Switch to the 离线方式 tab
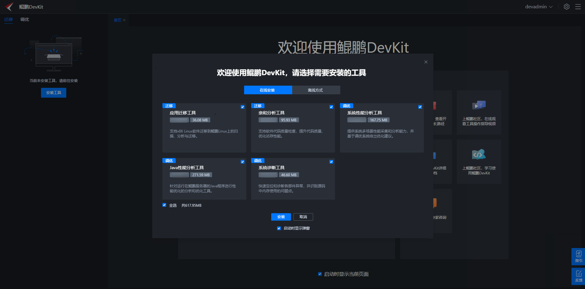The width and height of the screenshot is (585, 289). 316,90
